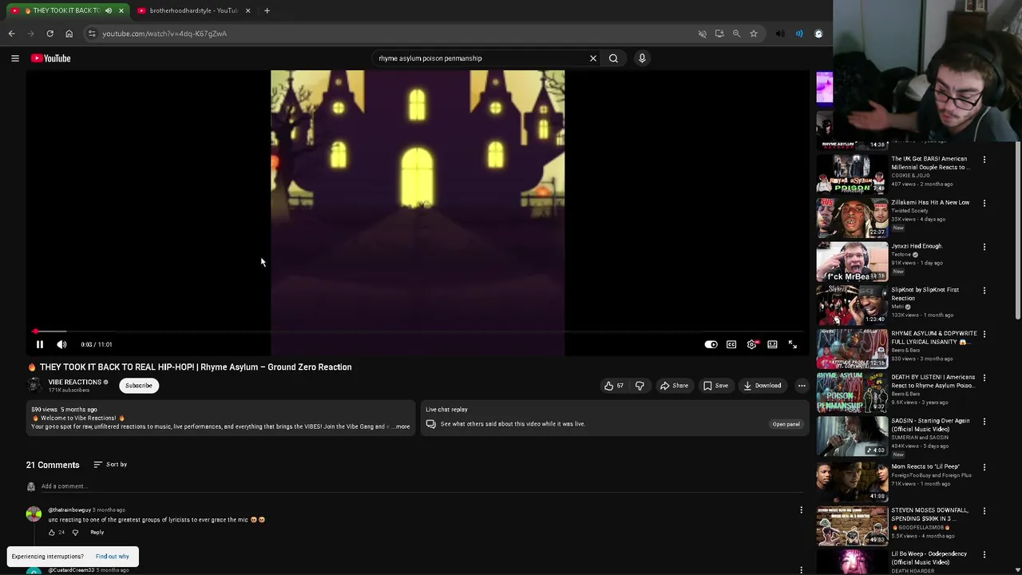Open the VIBE REACTIONS channel name link
This screenshot has width=1022, height=575.
[x=74, y=382]
